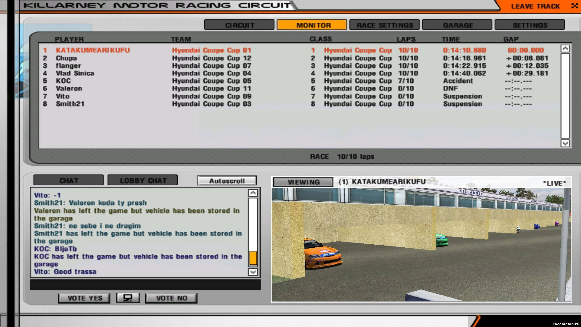
Task: Click time 0:14:16.961
Action: (x=464, y=58)
